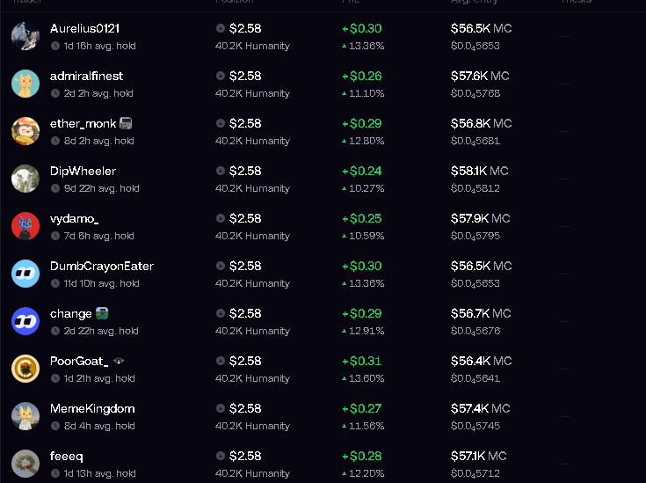Select "1d 13h avg. hold" text
Image resolution: width=646 pixels, height=483 pixels.
[99, 473]
